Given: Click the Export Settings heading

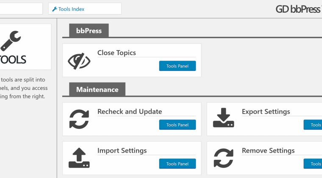Looking at the screenshot, I should [x=266, y=111].
